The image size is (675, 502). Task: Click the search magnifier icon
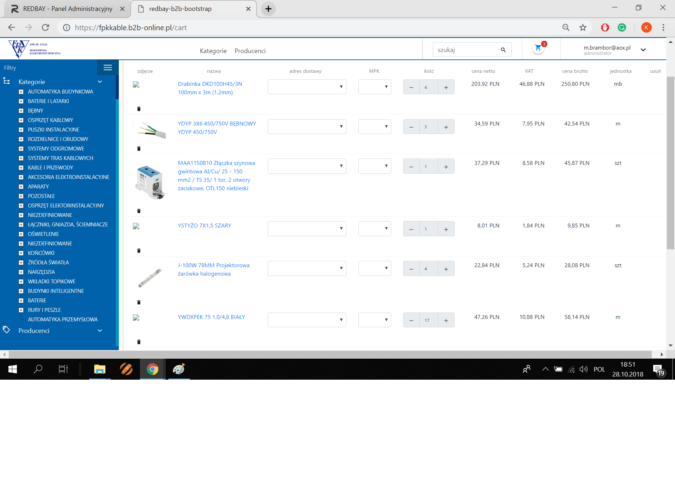point(503,50)
